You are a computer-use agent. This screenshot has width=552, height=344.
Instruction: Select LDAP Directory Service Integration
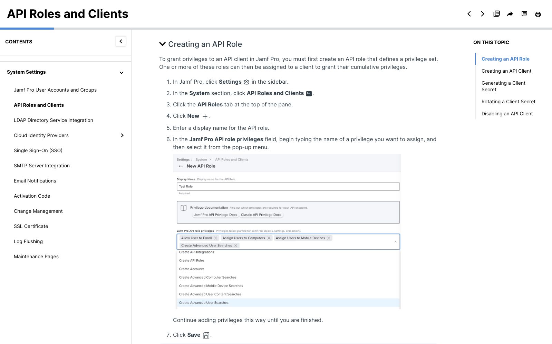[x=54, y=120]
